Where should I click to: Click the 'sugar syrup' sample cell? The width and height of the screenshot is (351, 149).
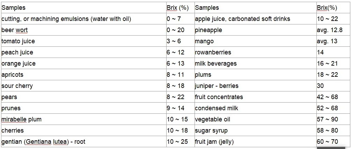(x=211, y=131)
